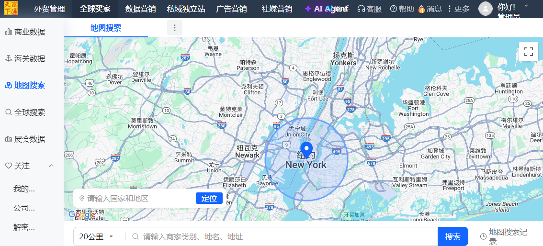
Task: Open 地图搜索记录 history link
Action: click(x=504, y=236)
